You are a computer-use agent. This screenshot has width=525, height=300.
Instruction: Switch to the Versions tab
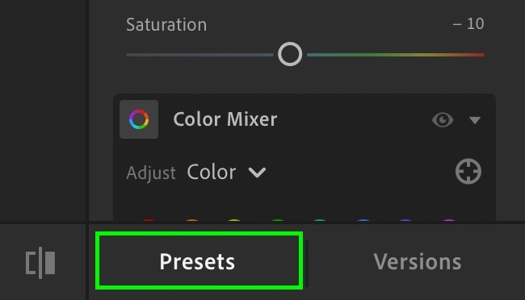point(418,261)
